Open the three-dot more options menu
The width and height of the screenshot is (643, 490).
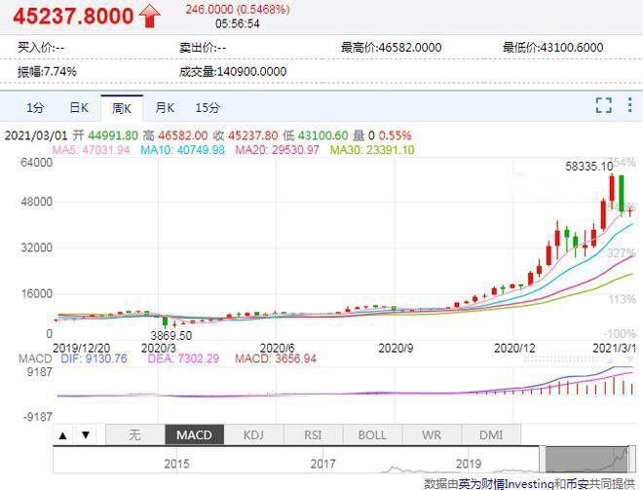point(630,105)
